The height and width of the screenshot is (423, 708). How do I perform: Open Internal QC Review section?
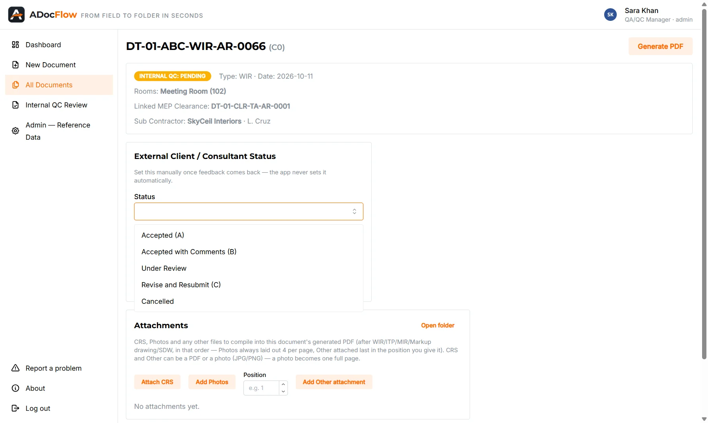[59, 105]
